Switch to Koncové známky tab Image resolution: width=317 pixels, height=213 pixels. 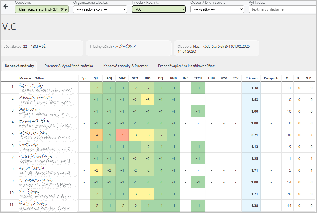coord(20,66)
